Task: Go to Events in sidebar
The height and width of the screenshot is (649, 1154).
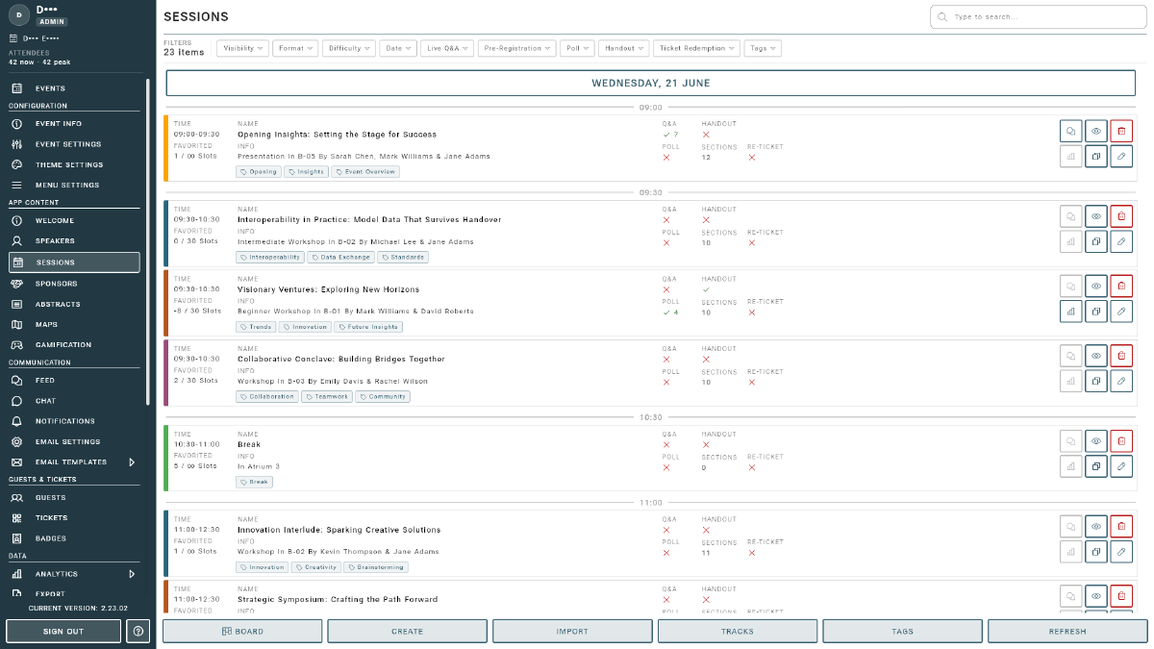Action: tap(74, 88)
